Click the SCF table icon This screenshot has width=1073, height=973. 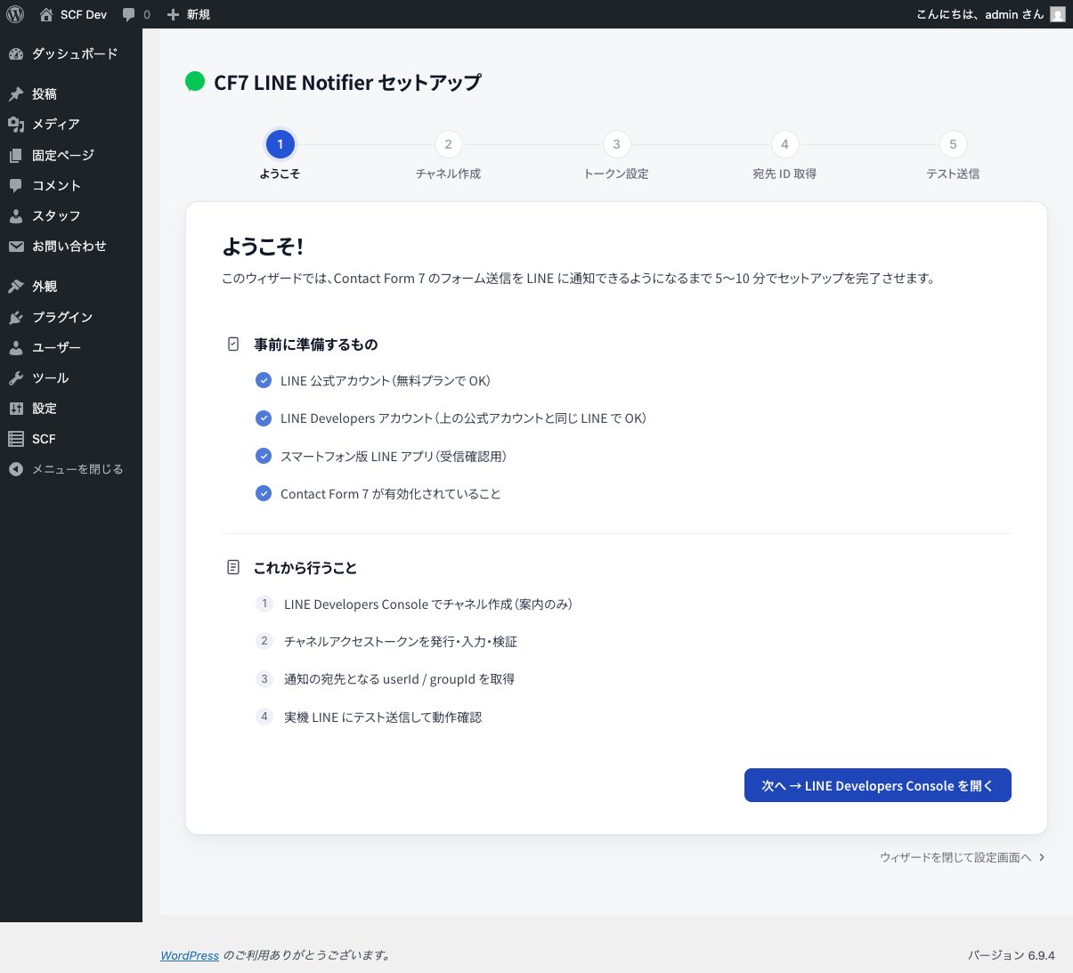[x=16, y=439]
